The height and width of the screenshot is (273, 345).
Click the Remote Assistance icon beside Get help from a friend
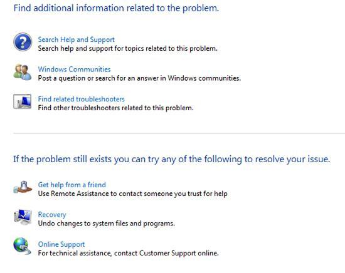23,187
